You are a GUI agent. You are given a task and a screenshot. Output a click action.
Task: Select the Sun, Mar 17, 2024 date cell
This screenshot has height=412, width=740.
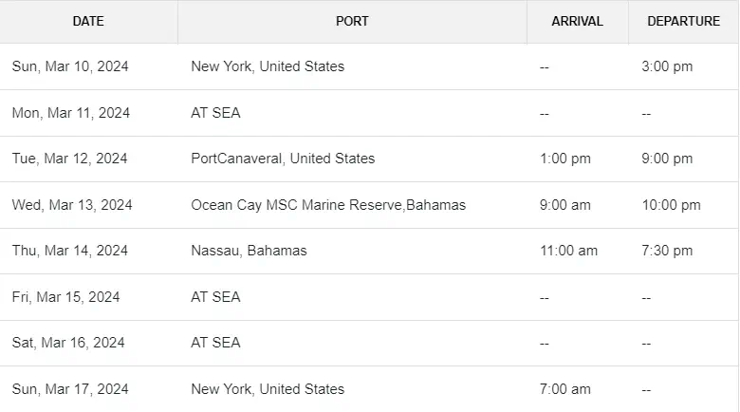(70, 389)
